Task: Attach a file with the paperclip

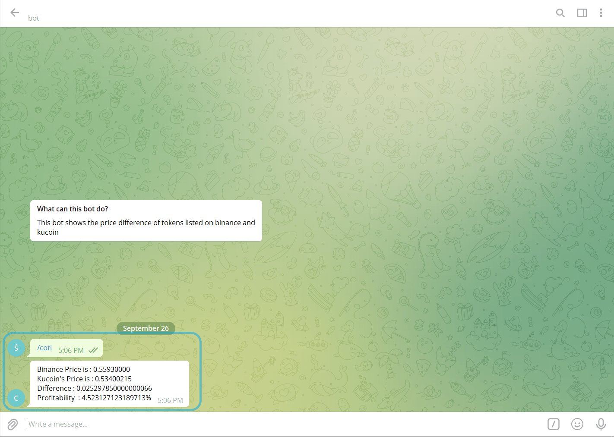Action: (x=13, y=424)
